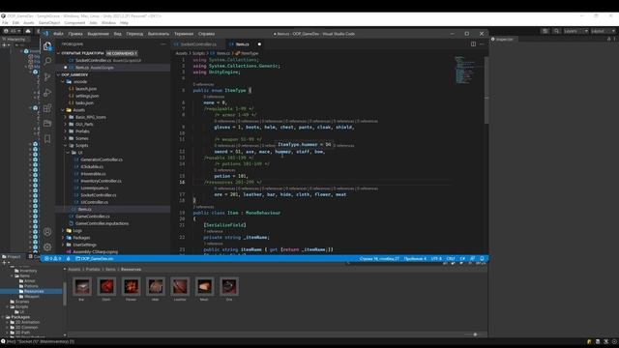Open the Выделение menu
Screen dimensions: 619x348
click(98, 34)
